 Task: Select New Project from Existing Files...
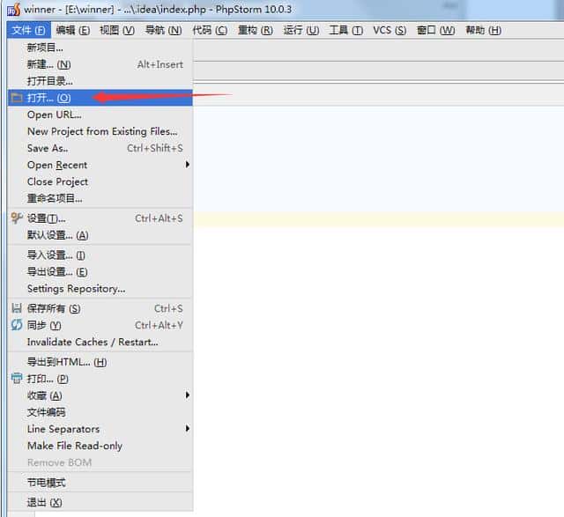click(100, 131)
